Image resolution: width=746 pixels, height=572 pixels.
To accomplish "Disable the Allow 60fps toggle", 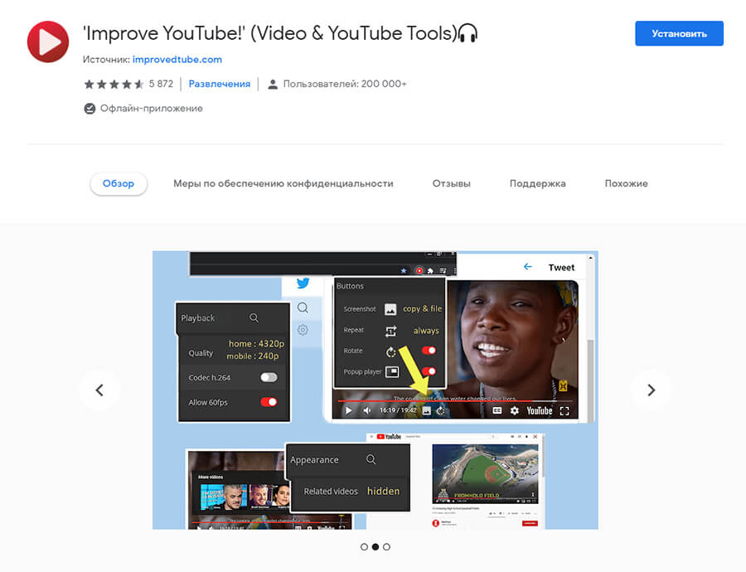I will click(x=268, y=402).
